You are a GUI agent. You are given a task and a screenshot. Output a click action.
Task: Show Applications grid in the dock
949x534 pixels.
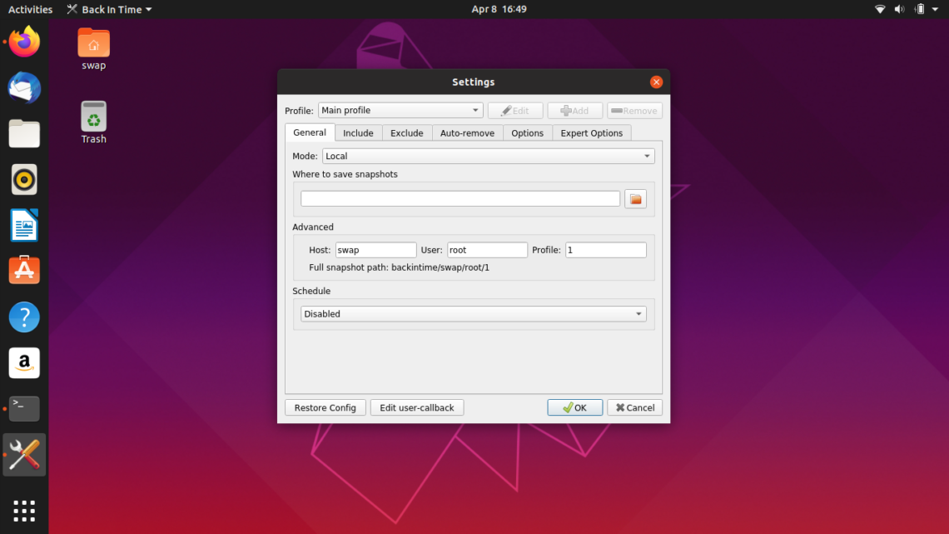(24, 511)
